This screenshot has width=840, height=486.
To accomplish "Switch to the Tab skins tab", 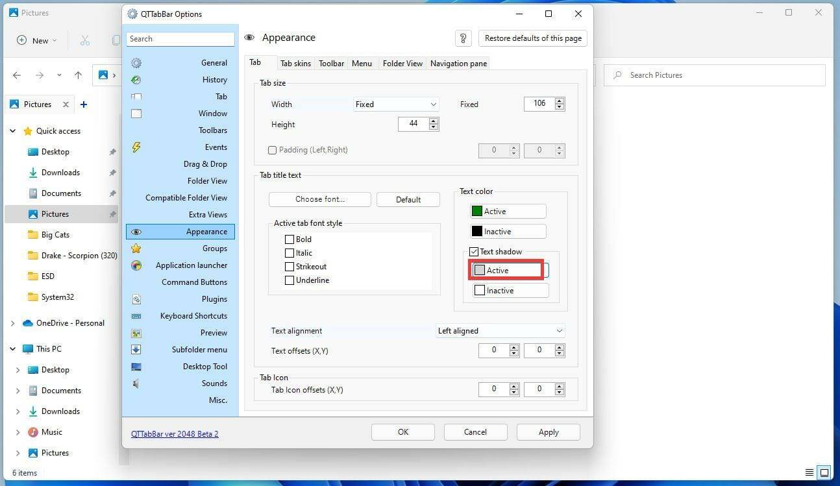I will click(295, 63).
